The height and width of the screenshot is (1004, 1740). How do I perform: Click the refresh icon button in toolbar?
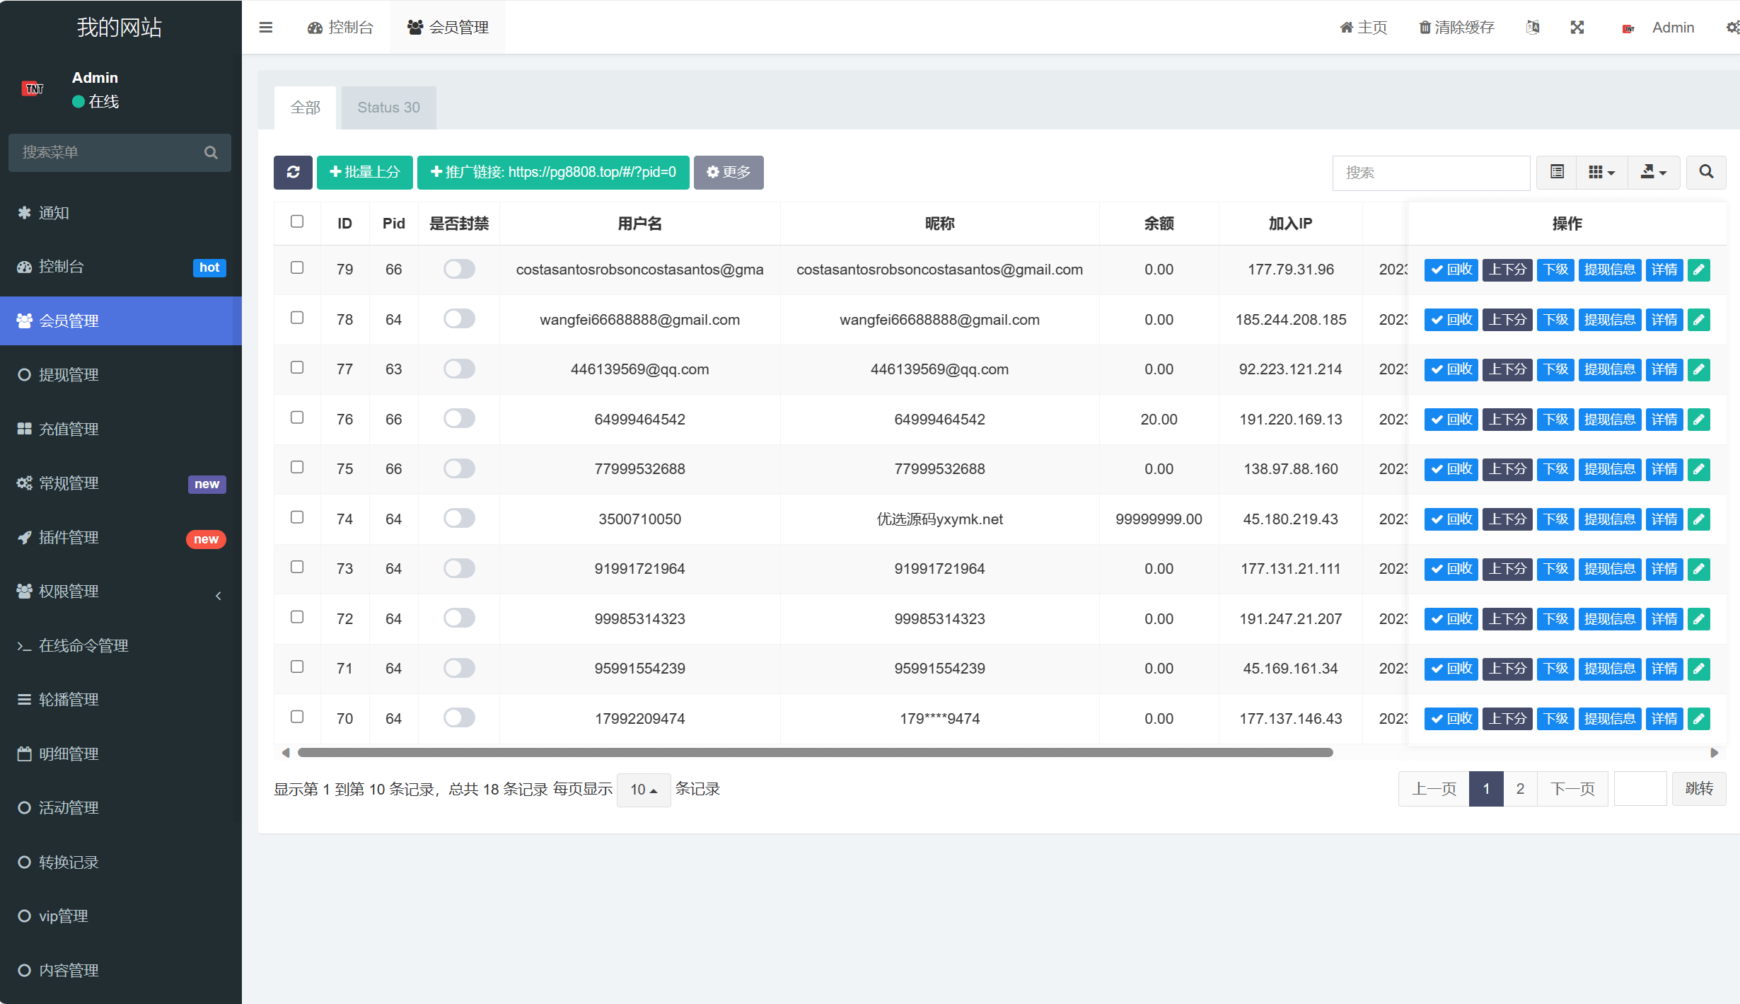click(x=293, y=172)
